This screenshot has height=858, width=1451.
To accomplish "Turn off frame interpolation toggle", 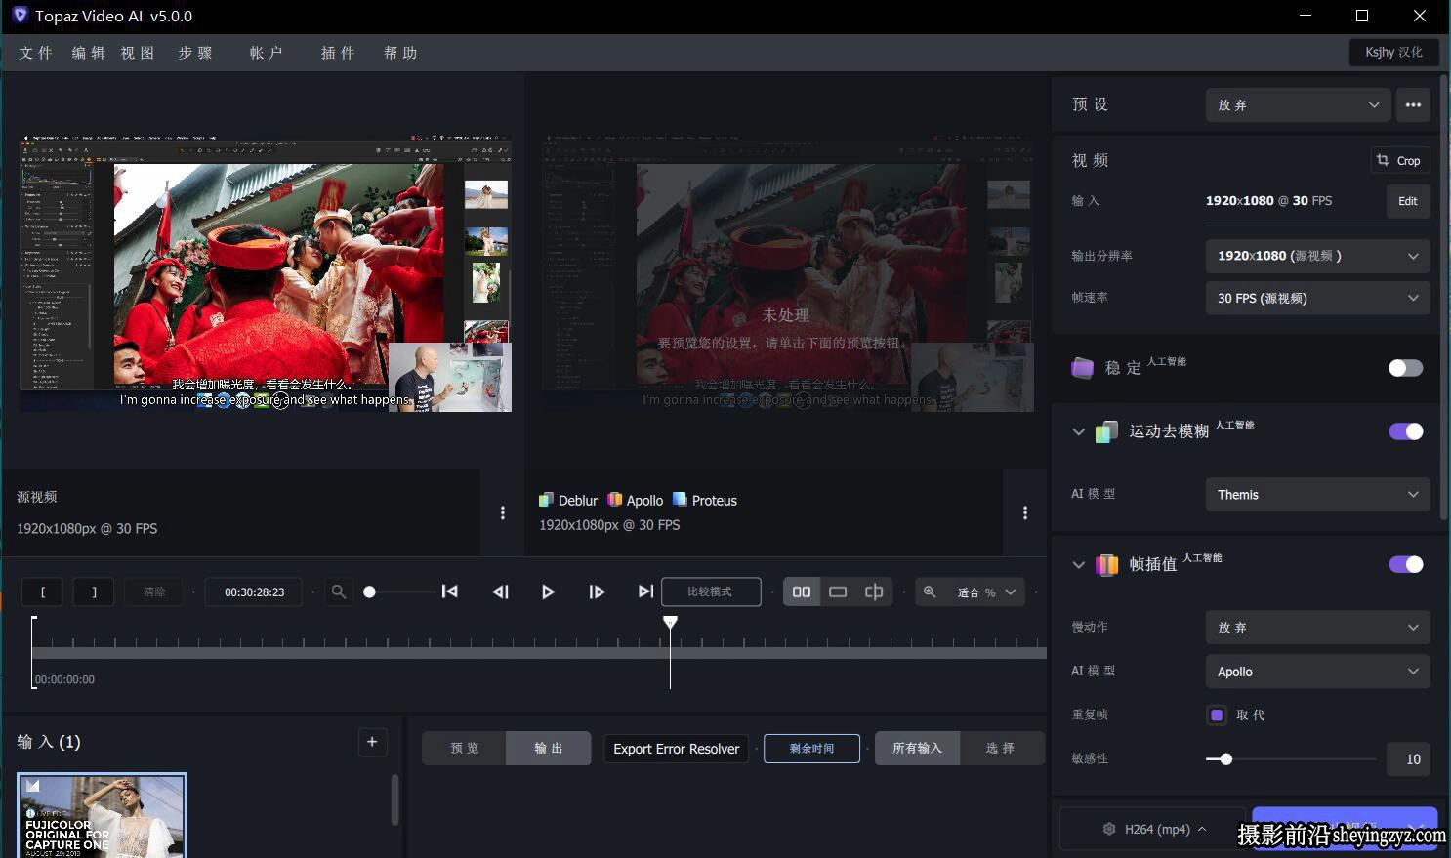I will 1406,564.
